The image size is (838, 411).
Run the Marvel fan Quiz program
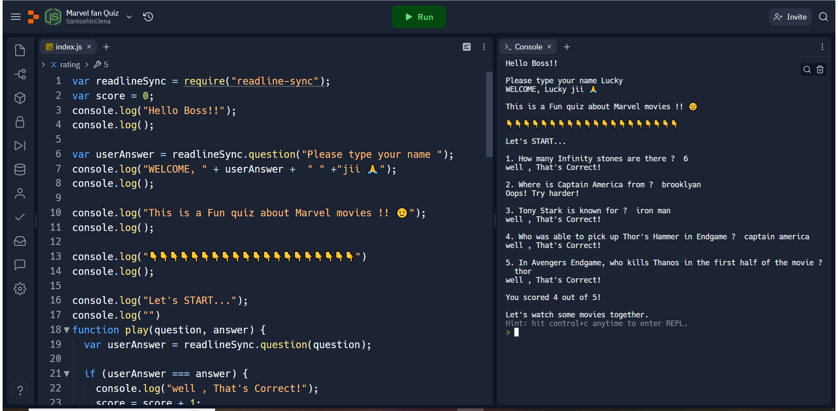(x=419, y=17)
